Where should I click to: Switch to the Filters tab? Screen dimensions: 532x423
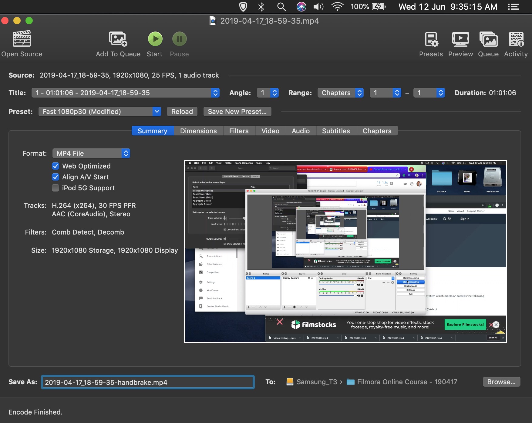239,131
